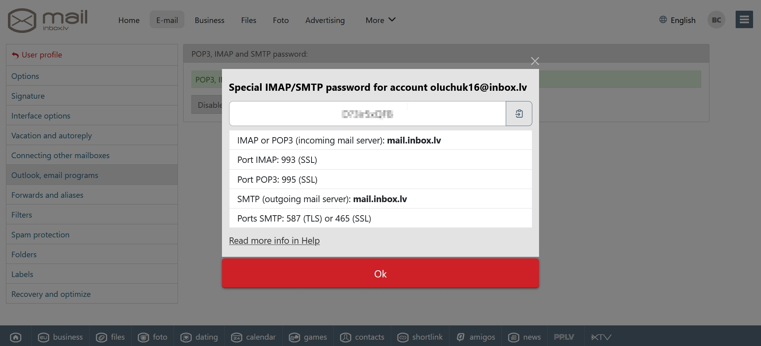Open Vacation and autoreply settings
The image size is (761, 346).
point(92,135)
